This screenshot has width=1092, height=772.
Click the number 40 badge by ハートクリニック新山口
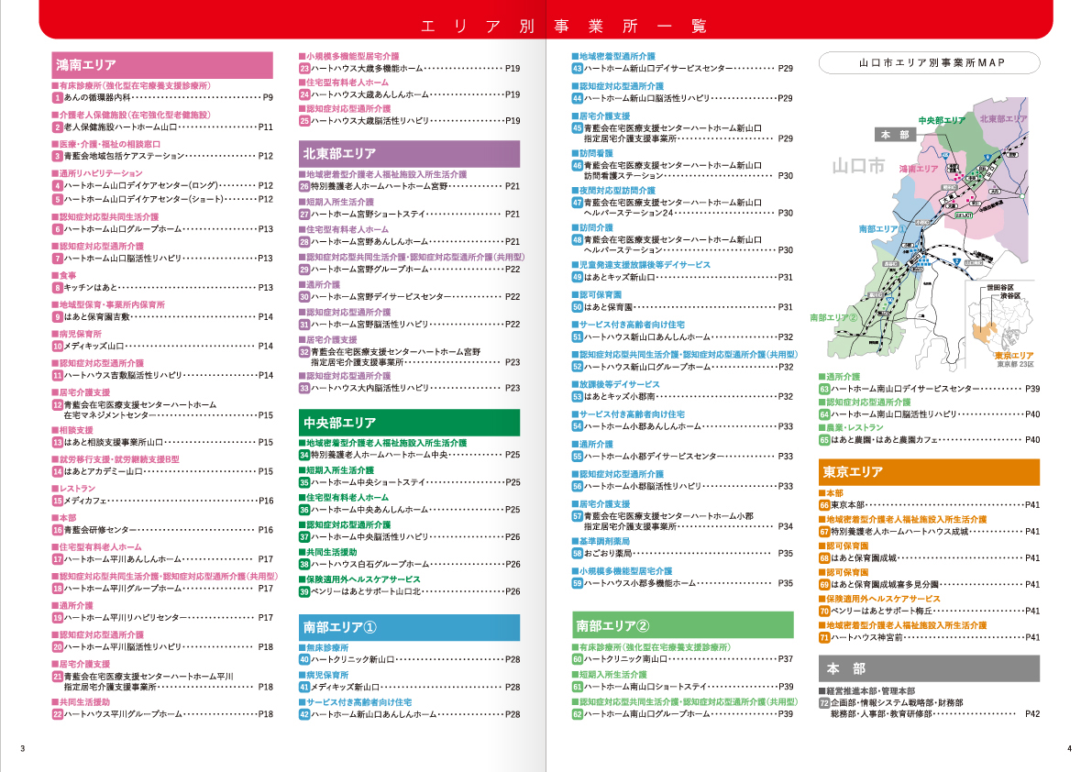pyautogui.click(x=304, y=659)
